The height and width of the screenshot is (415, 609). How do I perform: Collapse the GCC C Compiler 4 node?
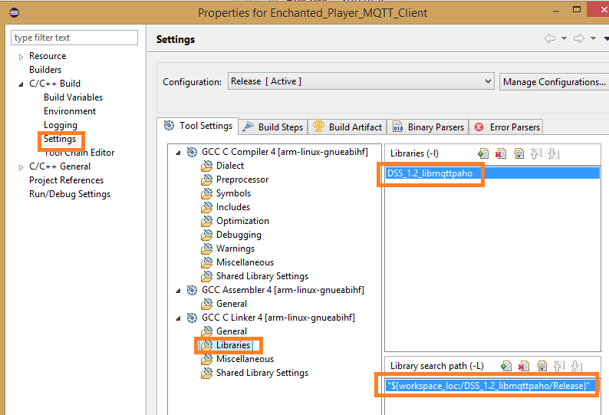[x=179, y=152]
